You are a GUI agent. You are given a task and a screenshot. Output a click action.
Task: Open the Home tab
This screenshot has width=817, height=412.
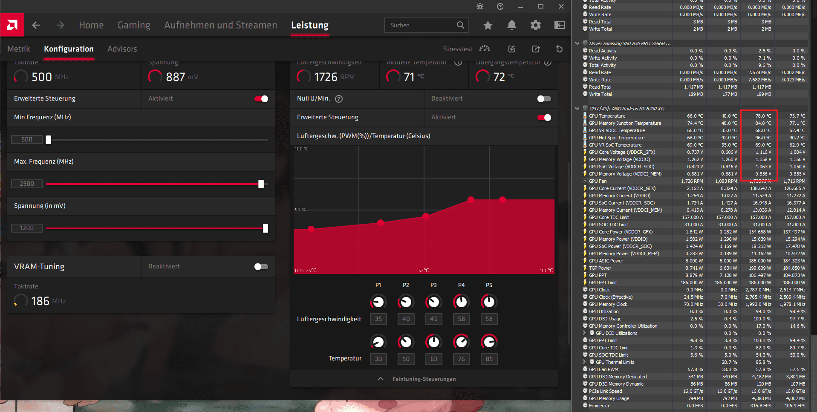point(91,25)
